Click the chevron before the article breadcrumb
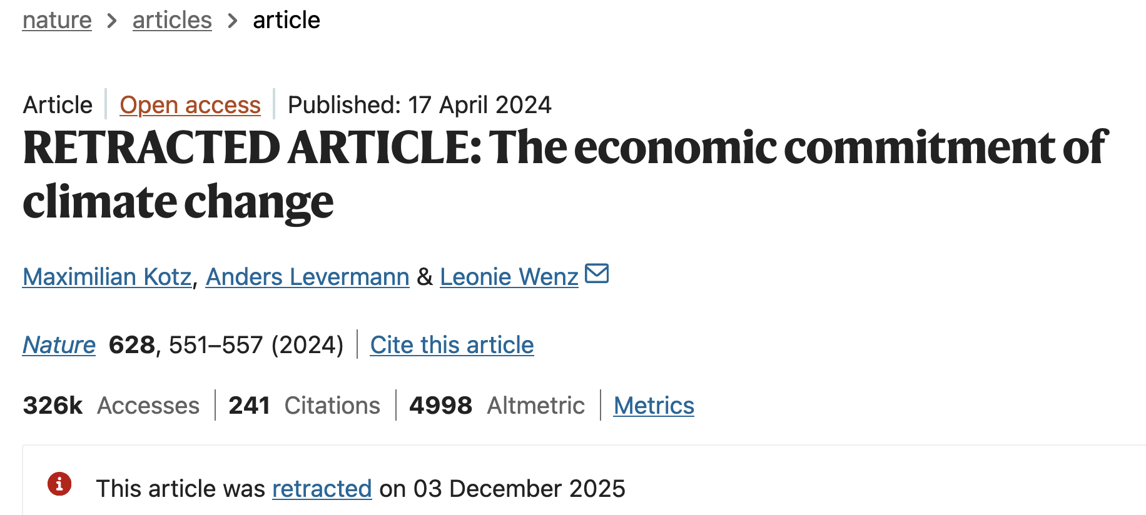 pos(233,21)
